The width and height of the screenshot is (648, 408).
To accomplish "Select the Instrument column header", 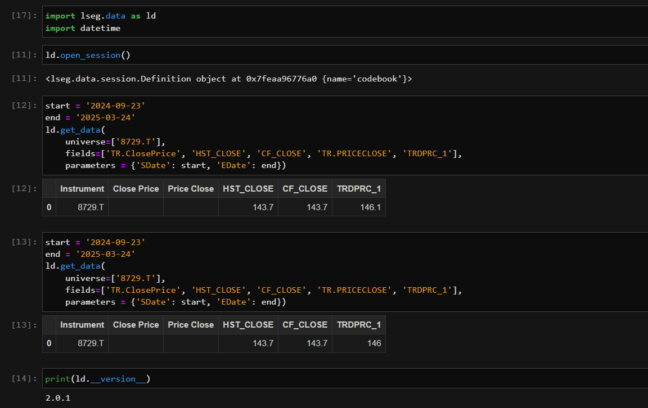I will coord(82,188).
